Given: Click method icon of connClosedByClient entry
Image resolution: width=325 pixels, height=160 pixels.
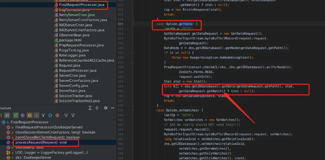Looking at the screenshot, I should pyautogui.click(x=8, y=137).
